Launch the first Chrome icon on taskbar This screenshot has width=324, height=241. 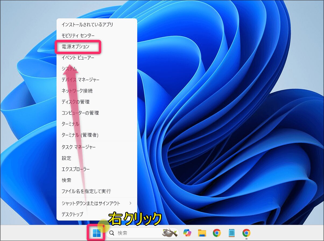[x=217, y=233]
